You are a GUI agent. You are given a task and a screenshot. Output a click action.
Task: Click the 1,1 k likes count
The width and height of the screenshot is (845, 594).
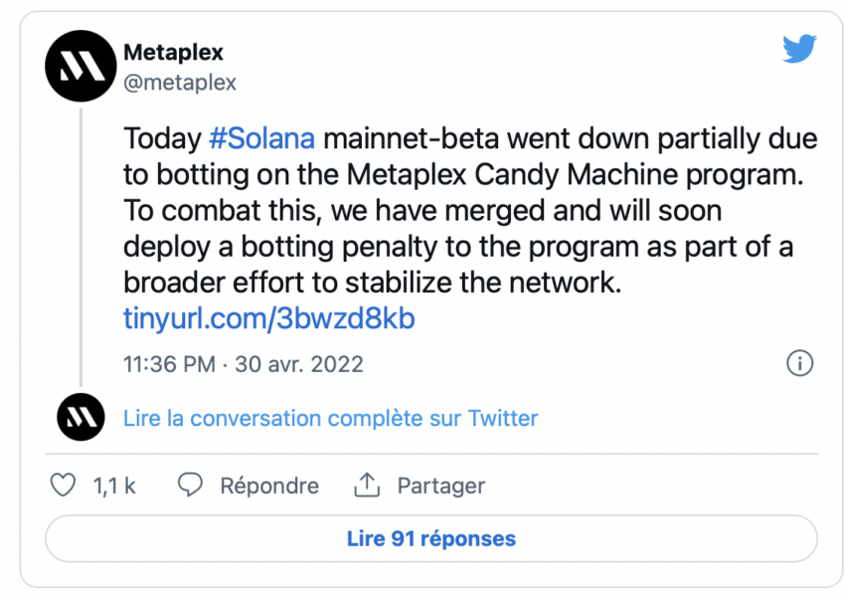tap(114, 486)
